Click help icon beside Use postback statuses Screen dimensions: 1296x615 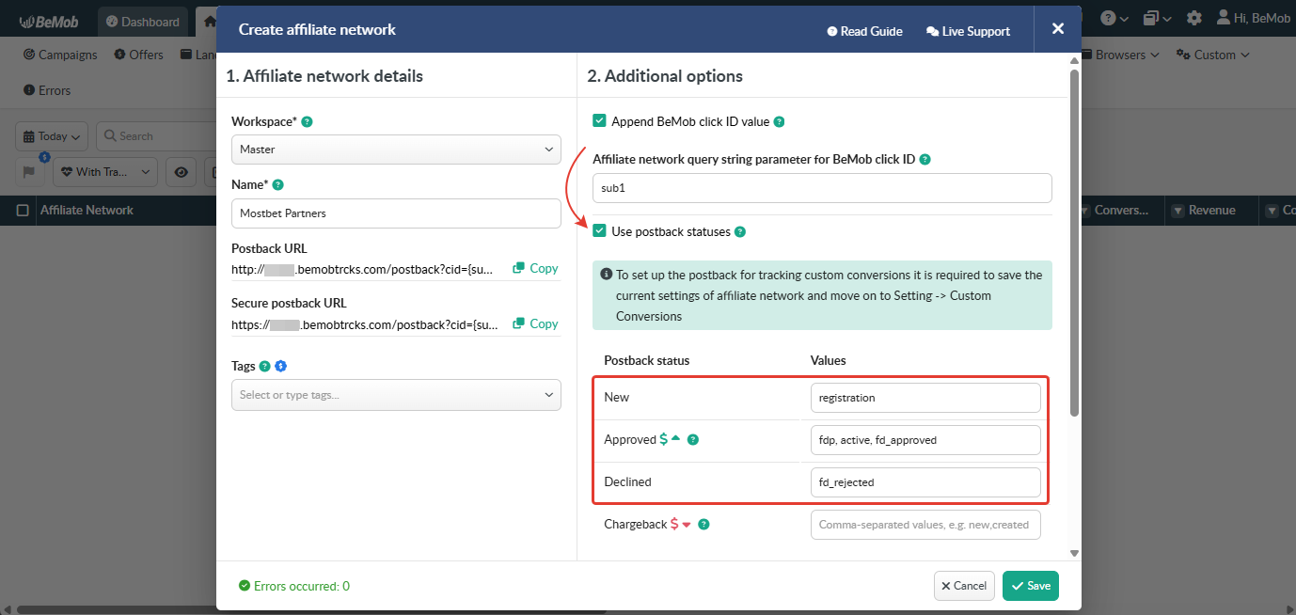pyautogui.click(x=739, y=232)
